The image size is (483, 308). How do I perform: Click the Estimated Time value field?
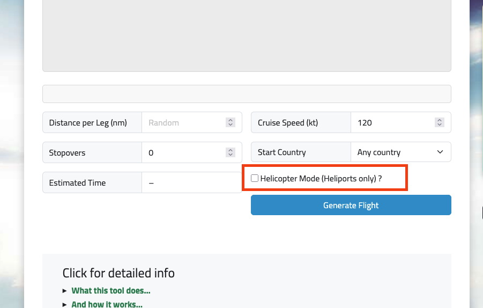[x=191, y=183]
